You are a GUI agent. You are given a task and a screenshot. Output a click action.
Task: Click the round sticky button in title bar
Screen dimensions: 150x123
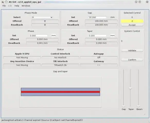[x=6, y=2]
